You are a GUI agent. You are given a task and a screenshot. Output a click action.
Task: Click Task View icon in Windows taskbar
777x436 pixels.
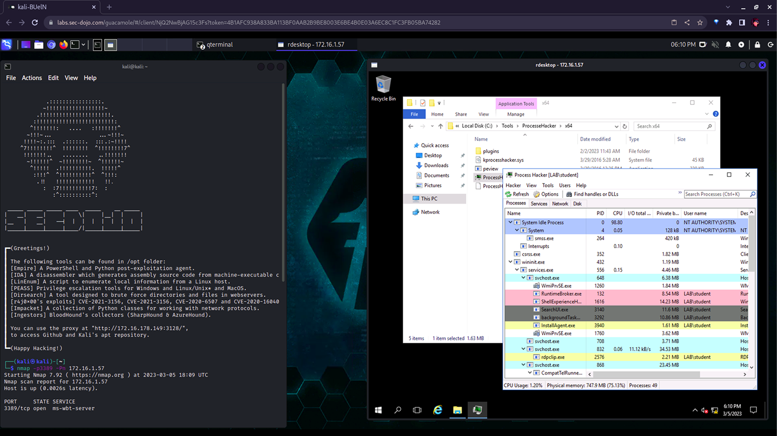(417, 410)
